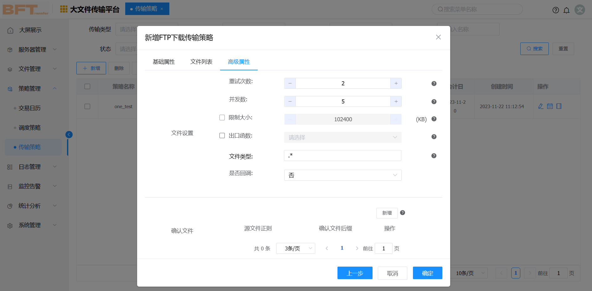This screenshot has width=592, height=291.
Task: Open the notification bell icon
Action: pyautogui.click(x=566, y=10)
